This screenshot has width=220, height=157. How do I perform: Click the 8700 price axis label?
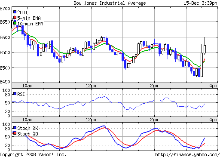5,9
